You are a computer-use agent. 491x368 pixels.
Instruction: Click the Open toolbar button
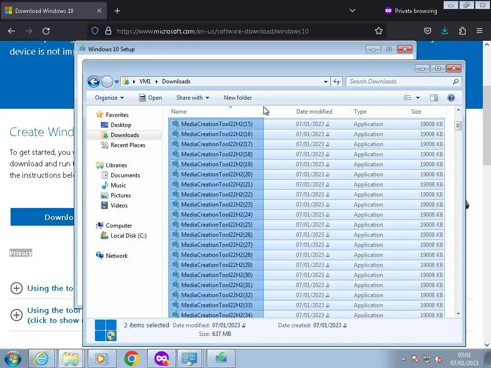pos(151,98)
